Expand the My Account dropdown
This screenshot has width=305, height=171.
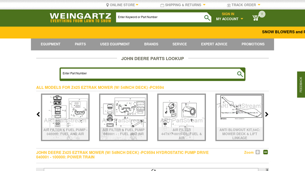(x=229, y=19)
